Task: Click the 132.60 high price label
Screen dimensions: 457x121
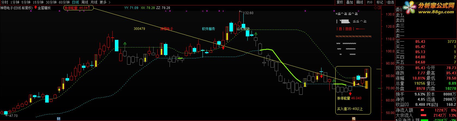Action: (x=248, y=13)
